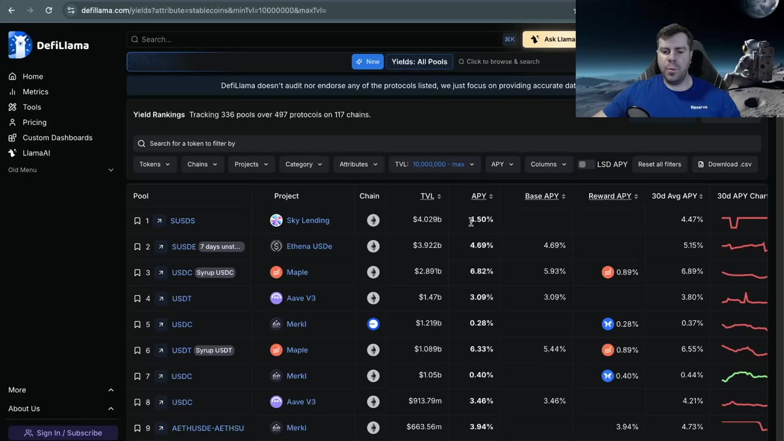This screenshot has height=441, width=784.
Task: Bookmark the Syrup USDT pool row 6
Action: (x=137, y=350)
